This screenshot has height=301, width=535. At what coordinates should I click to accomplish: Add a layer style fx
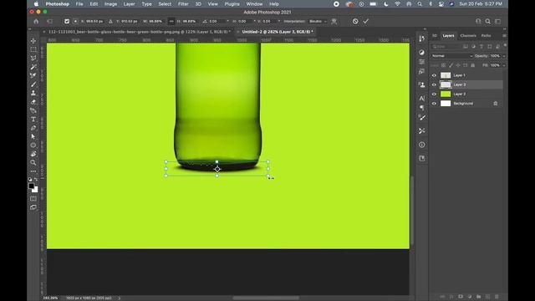click(x=451, y=297)
